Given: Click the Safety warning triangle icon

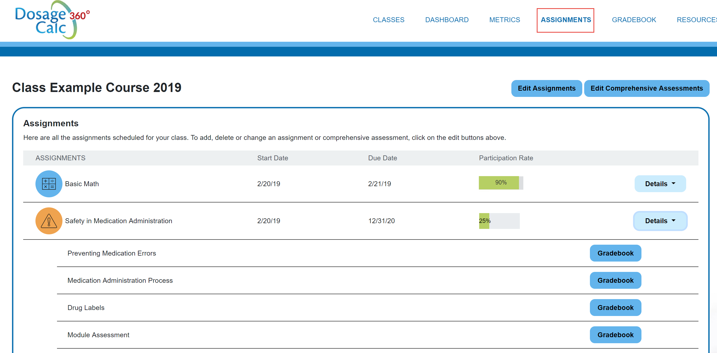Looking at the screenshot, I should [x=49, y=221].
